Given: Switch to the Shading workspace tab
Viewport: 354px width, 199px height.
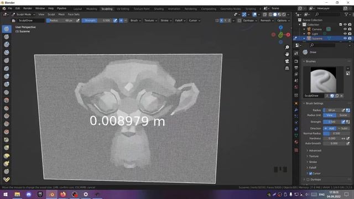Looking at the screenshot, I should [159, 9].
